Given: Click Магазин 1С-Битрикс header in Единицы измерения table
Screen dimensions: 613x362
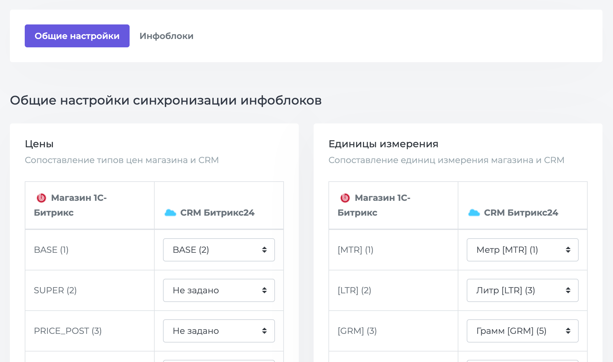Looking at the screenshot, I should pos(374,205).
